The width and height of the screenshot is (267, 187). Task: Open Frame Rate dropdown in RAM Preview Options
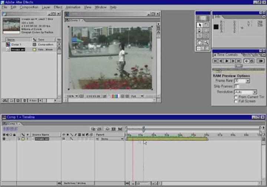pos(248,81)
